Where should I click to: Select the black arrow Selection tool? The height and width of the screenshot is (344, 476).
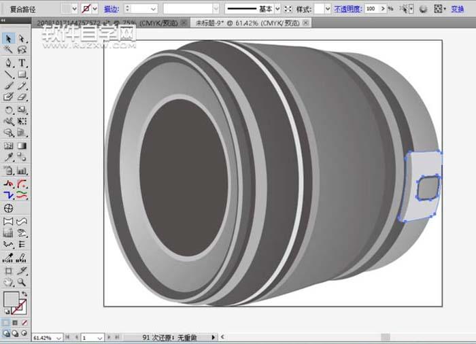9,39
